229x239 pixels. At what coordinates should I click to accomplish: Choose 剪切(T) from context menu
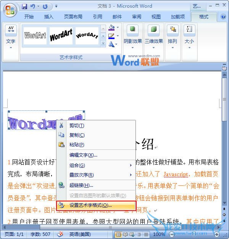[x=96, y=126]
